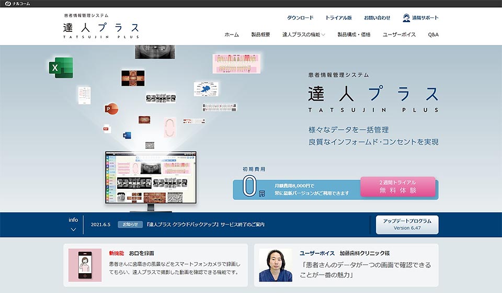
Task: Click the smartphone illustration in the 新機能 card
Action: point(85,265)
